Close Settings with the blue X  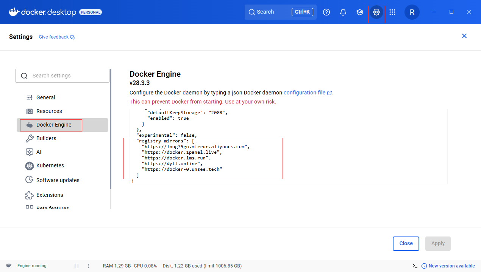point(464,36)
